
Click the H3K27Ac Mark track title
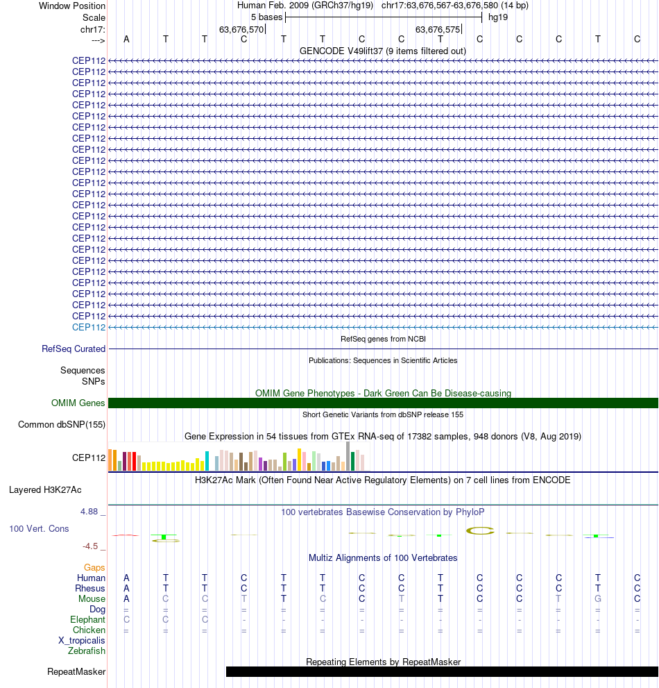pyautogui.click(x=383, y=480)
